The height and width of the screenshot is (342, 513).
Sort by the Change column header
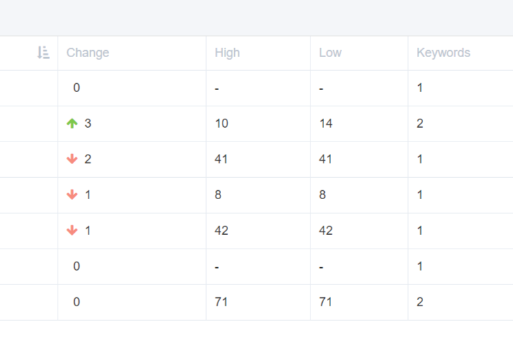tap(88, 53)
